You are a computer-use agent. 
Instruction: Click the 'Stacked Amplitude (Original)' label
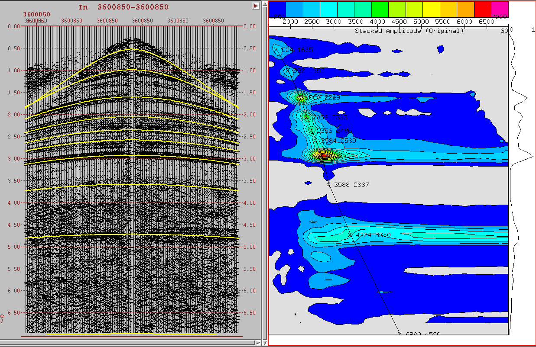tap(409, 31)
